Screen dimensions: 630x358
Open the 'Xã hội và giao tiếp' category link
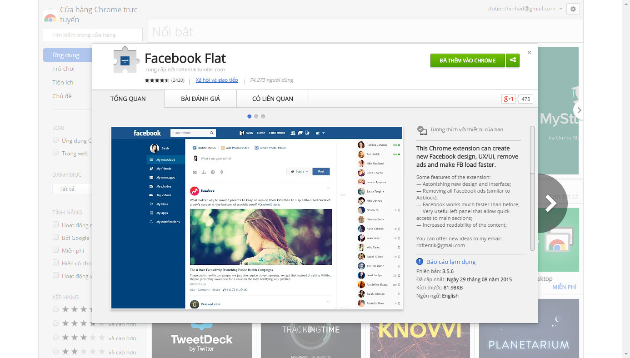click(217, 80)
